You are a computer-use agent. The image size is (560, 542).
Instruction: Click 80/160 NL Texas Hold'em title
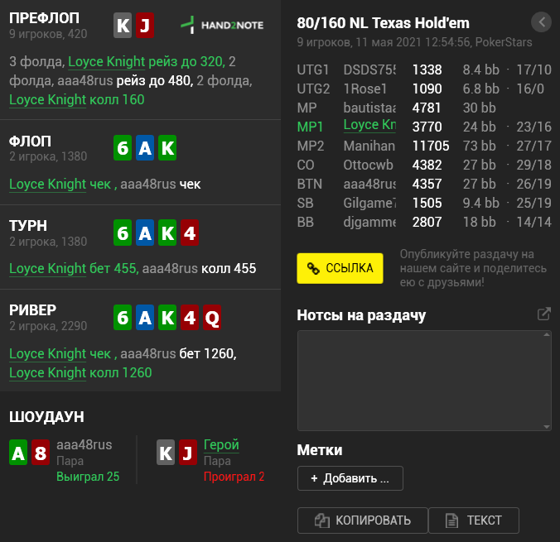coord(383,23)
